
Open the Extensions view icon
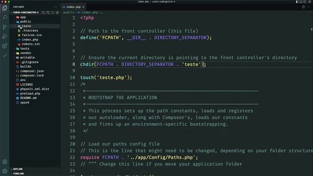click(x=4, y=46)
